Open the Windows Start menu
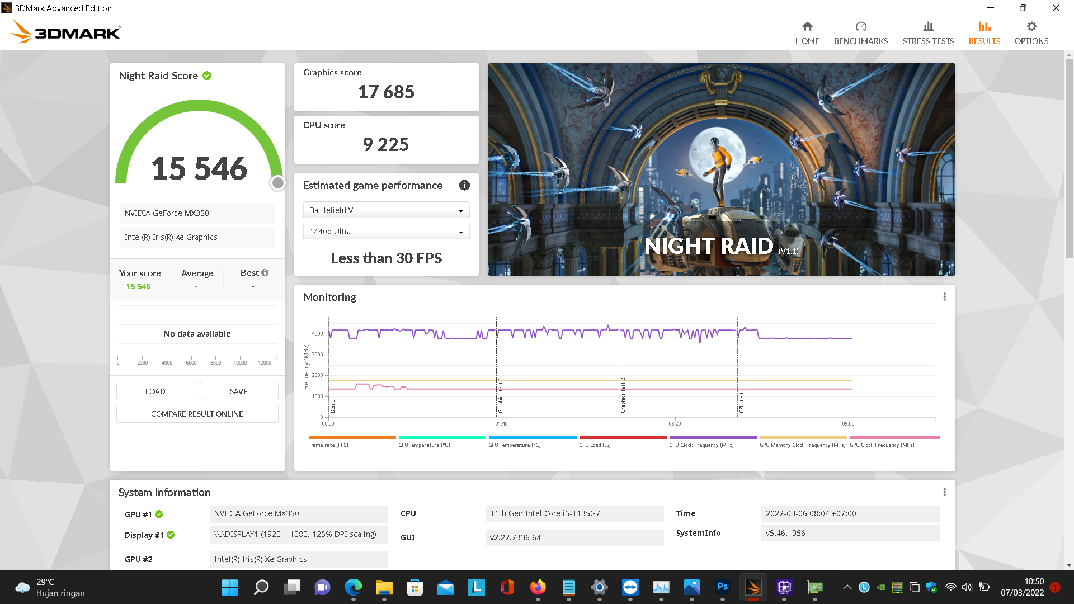Image resolution: width=1074 pixels, height=604 pixels. tap(230, 587)
